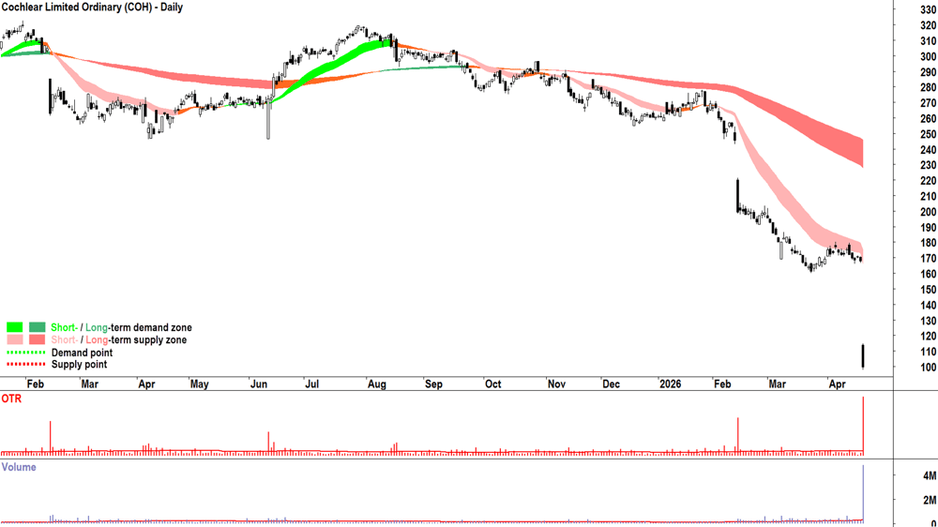
Task: Click the green dotted Demand point line sample
Action: click(x=25, y=353)
